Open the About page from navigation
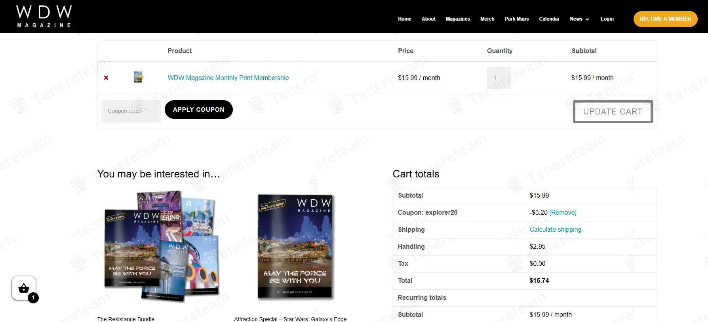Image resolution: width=708 pixels, height=322 pixels. [428, 19]
